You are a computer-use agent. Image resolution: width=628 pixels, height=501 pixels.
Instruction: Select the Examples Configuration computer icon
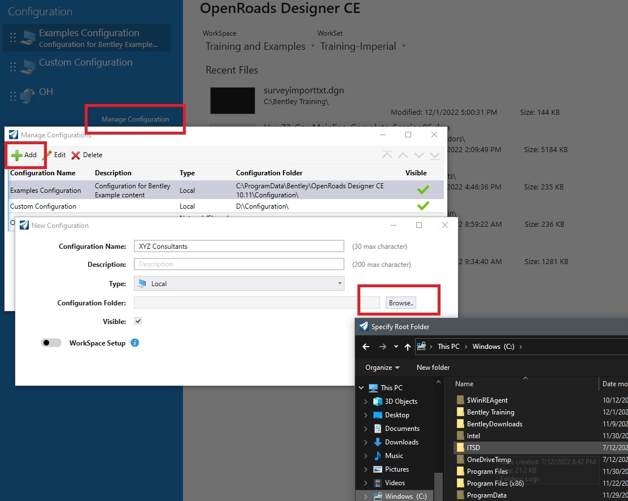pos(28,38)
